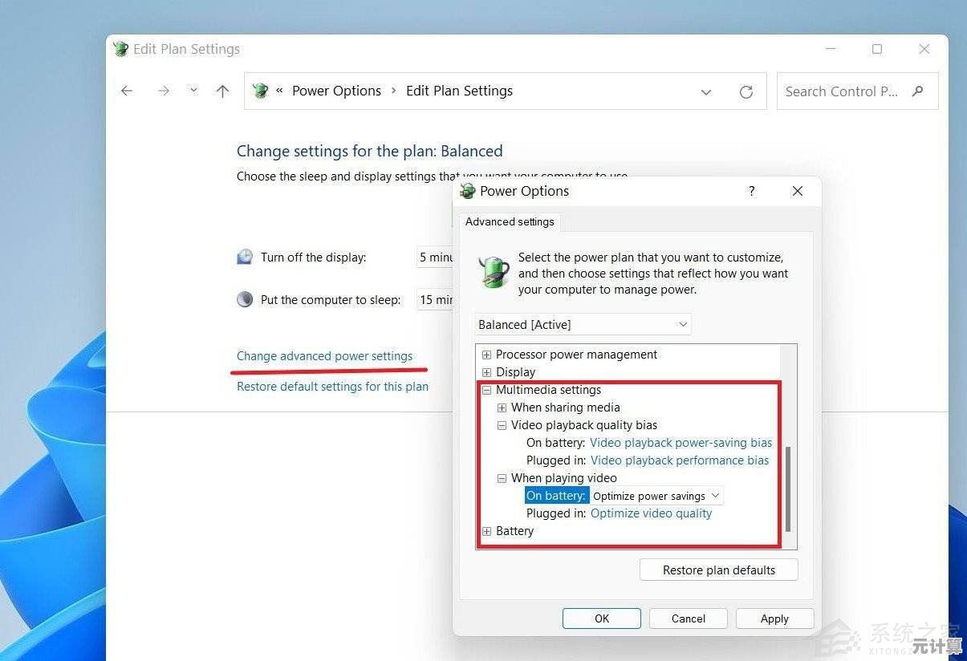Click the Up one level arrow
The image size is (967, 661).
coord(223,91)
